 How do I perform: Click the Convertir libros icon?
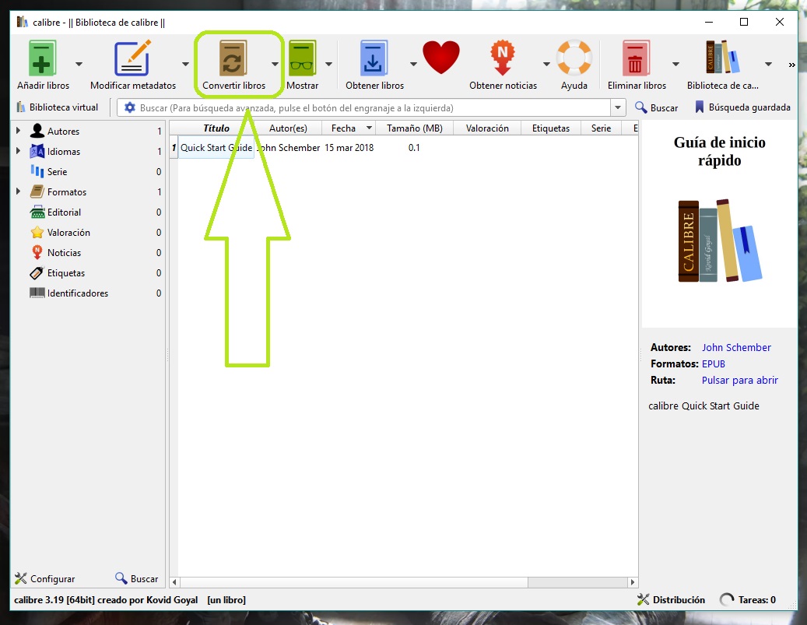click(233, 59)
